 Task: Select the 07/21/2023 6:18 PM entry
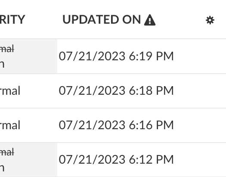(116, 90)
